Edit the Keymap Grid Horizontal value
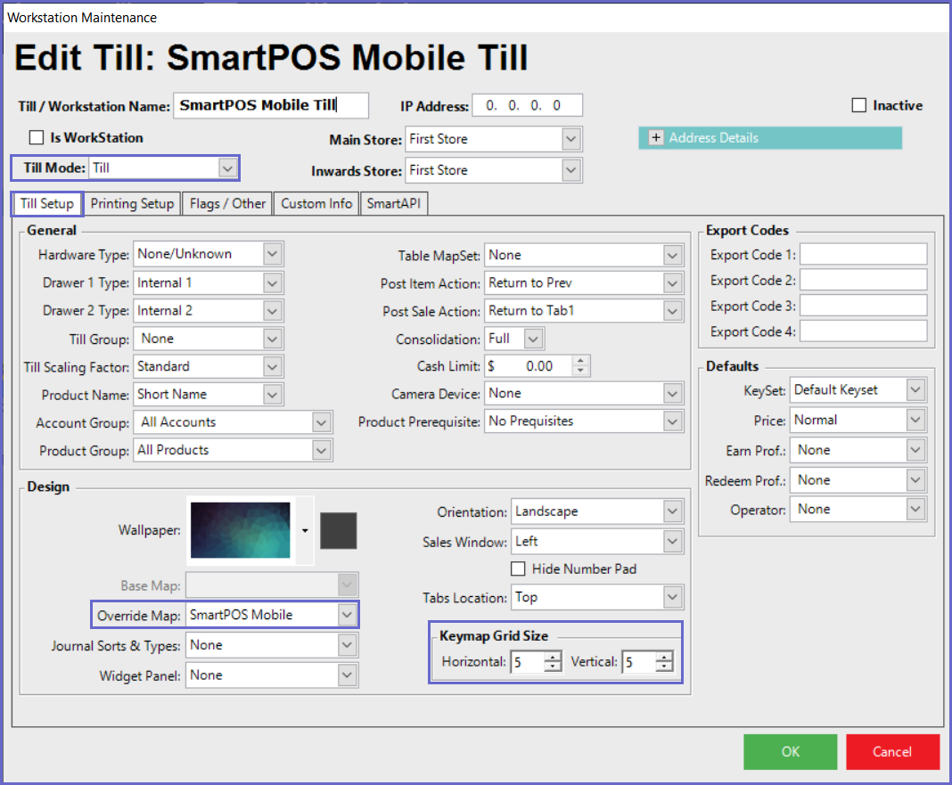The height and width of the screenshot is (785, 952). [x=528, y=662]
